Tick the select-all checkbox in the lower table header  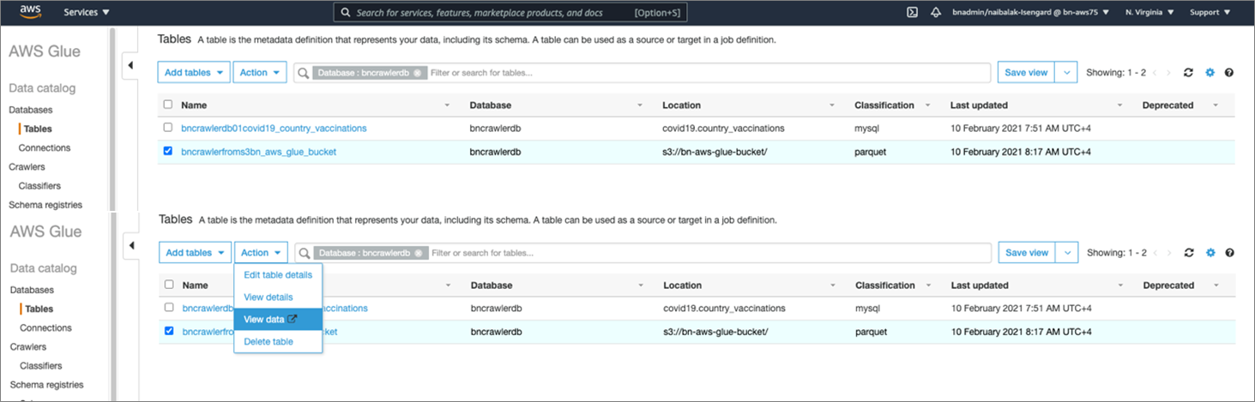click(169, 285)
